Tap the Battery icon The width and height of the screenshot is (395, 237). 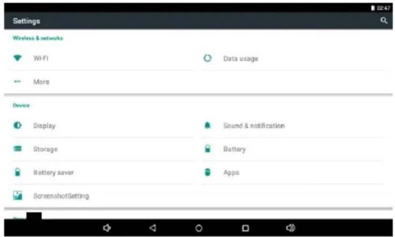[207, 149]
